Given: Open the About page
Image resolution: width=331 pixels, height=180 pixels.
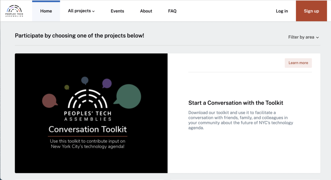Looking at the screenshot, I should tap(146, 11).
